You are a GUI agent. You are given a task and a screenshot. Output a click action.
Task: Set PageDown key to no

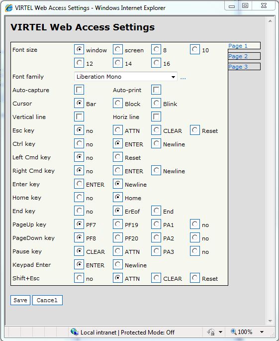click(x=194, y=237)
